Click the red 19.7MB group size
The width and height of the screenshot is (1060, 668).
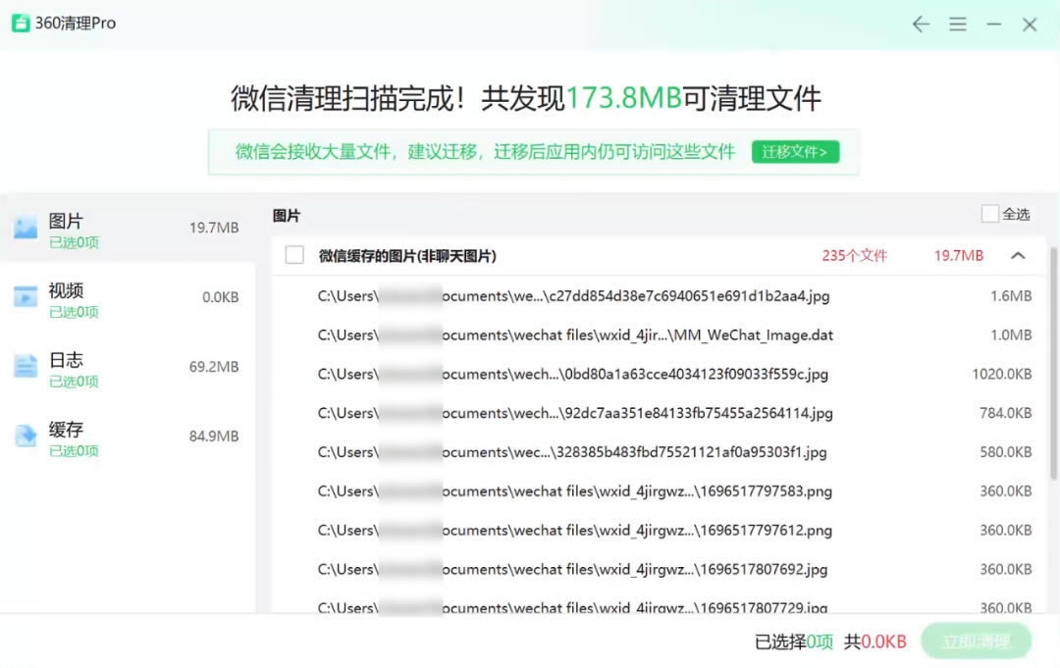click(x=959, y=255)
